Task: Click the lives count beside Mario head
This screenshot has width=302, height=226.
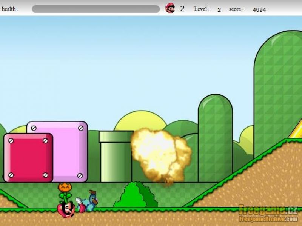Action: (182, 9)
